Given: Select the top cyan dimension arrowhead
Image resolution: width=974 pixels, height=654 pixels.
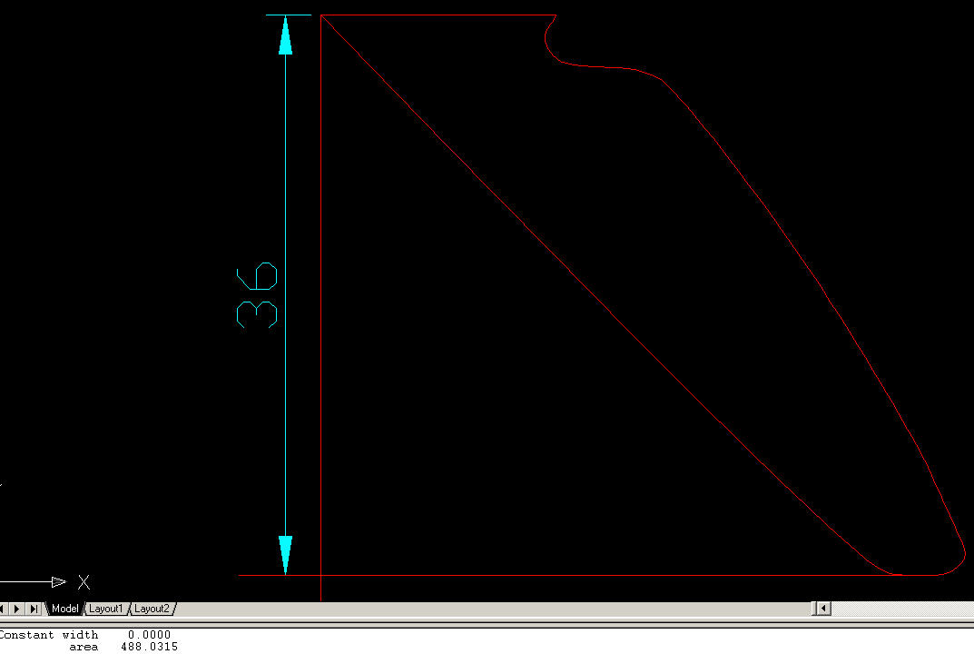Looking at the screenshot, I should (x=285, y=35).
